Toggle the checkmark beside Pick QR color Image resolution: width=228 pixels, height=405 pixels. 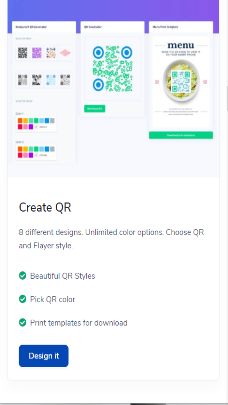[22, 299]
